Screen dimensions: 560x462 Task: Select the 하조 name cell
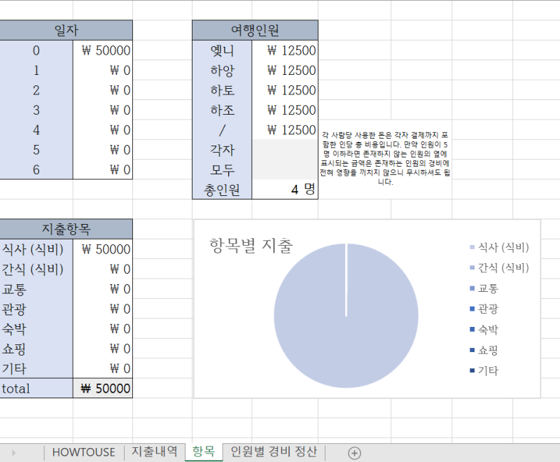(222, 110)
